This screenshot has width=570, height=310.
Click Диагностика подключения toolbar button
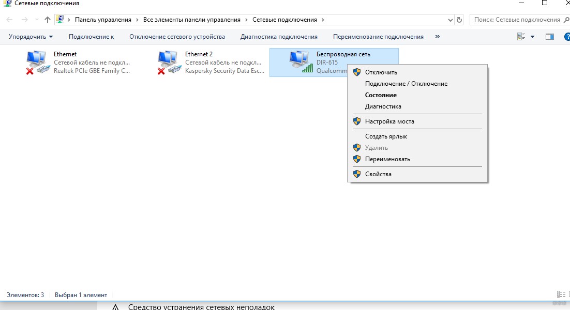coord(279,37)
